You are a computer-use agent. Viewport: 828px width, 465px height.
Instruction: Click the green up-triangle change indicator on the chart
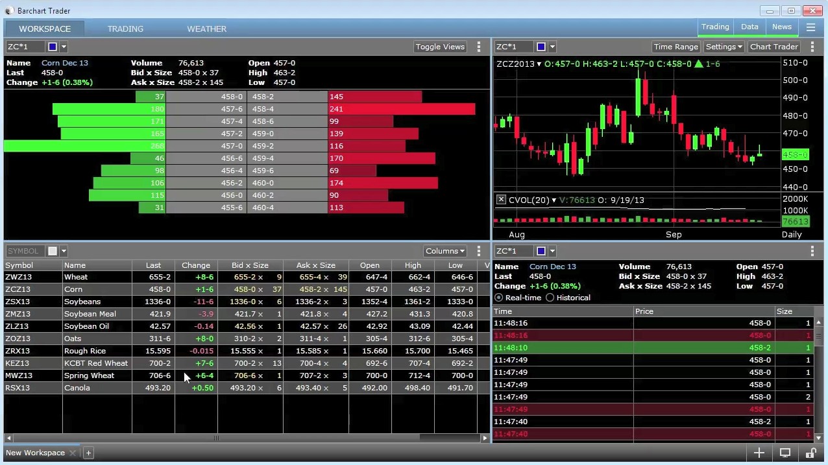[x=698, y=64]
